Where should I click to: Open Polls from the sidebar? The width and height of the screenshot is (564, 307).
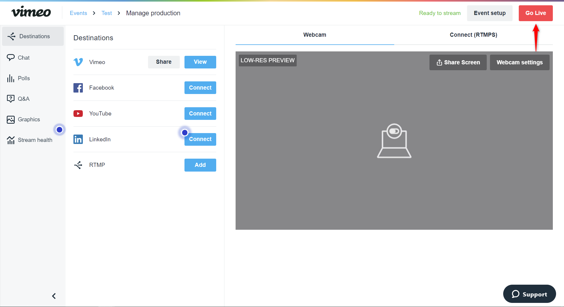pyautogui.click(x=18, y=78)
